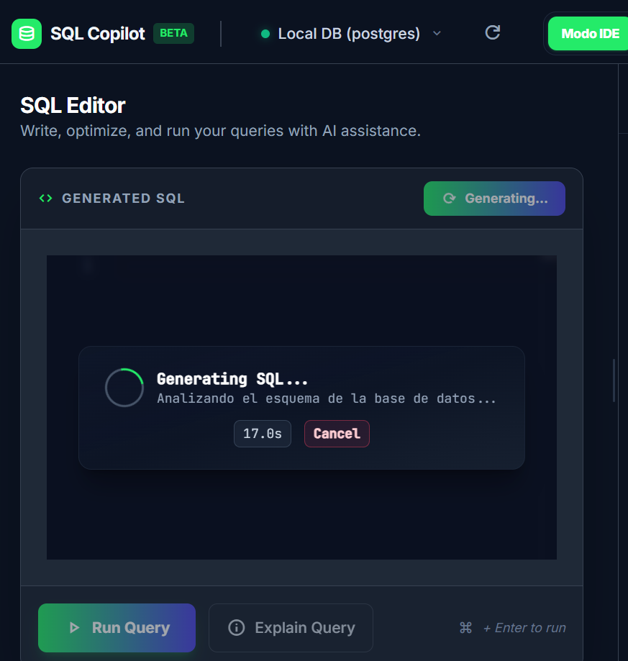The image size is (628, 661).
Task: Open the Local DB (postgres) connection selector
Action: (x=349, y=34)
